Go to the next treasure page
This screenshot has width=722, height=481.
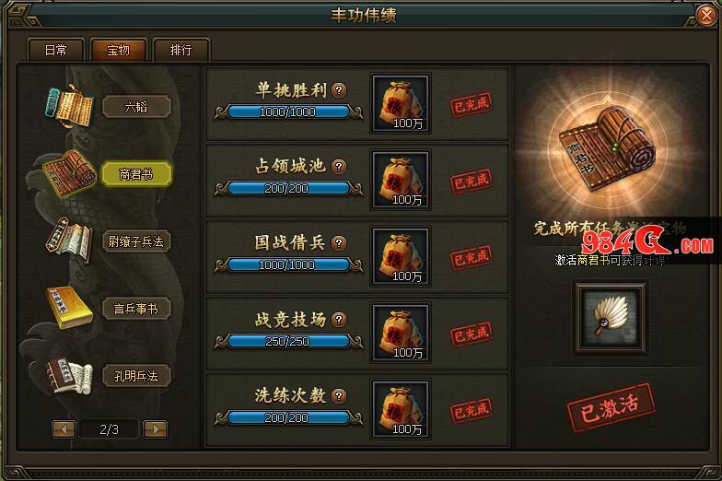pyautogui.click(x=155, y=429)
